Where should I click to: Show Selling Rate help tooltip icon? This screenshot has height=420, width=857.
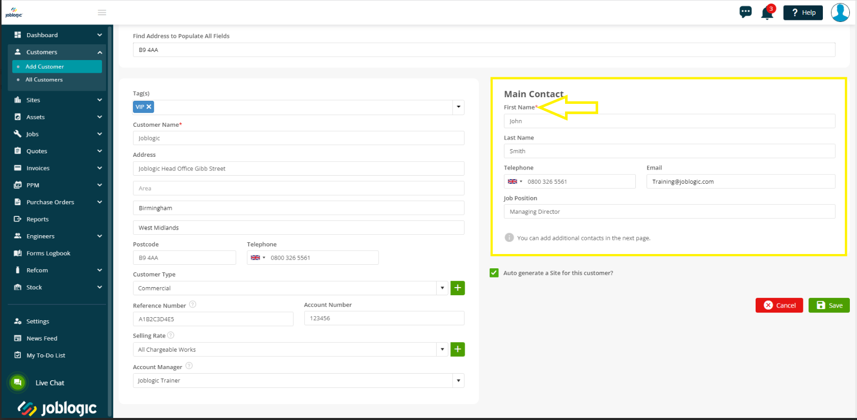[171, 335]
